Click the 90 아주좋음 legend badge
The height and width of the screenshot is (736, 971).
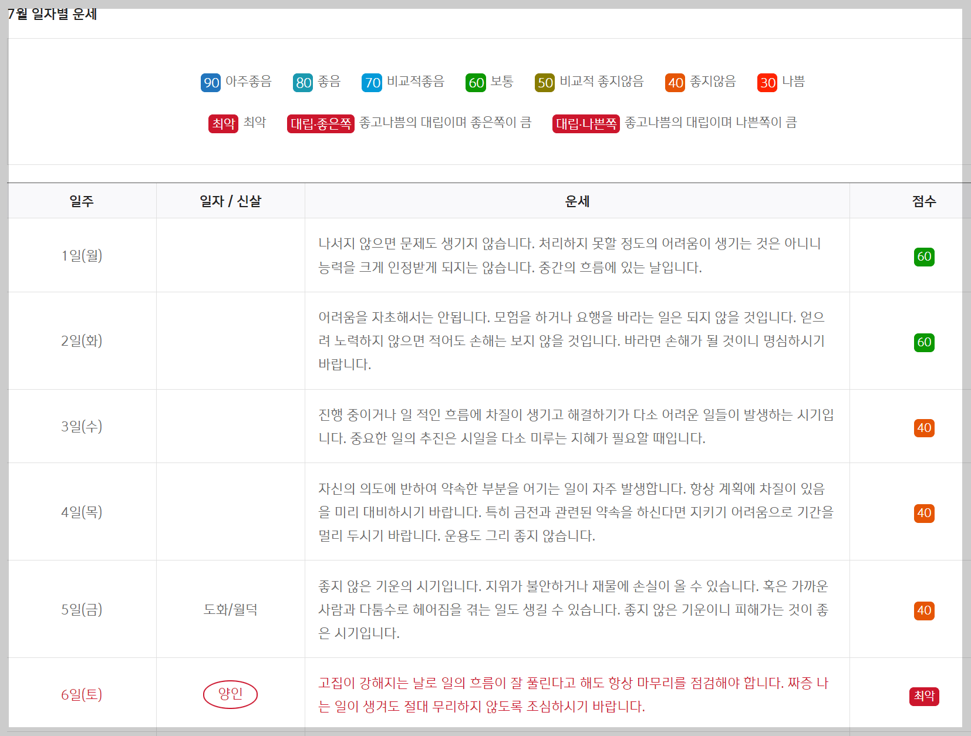[210, 83]
